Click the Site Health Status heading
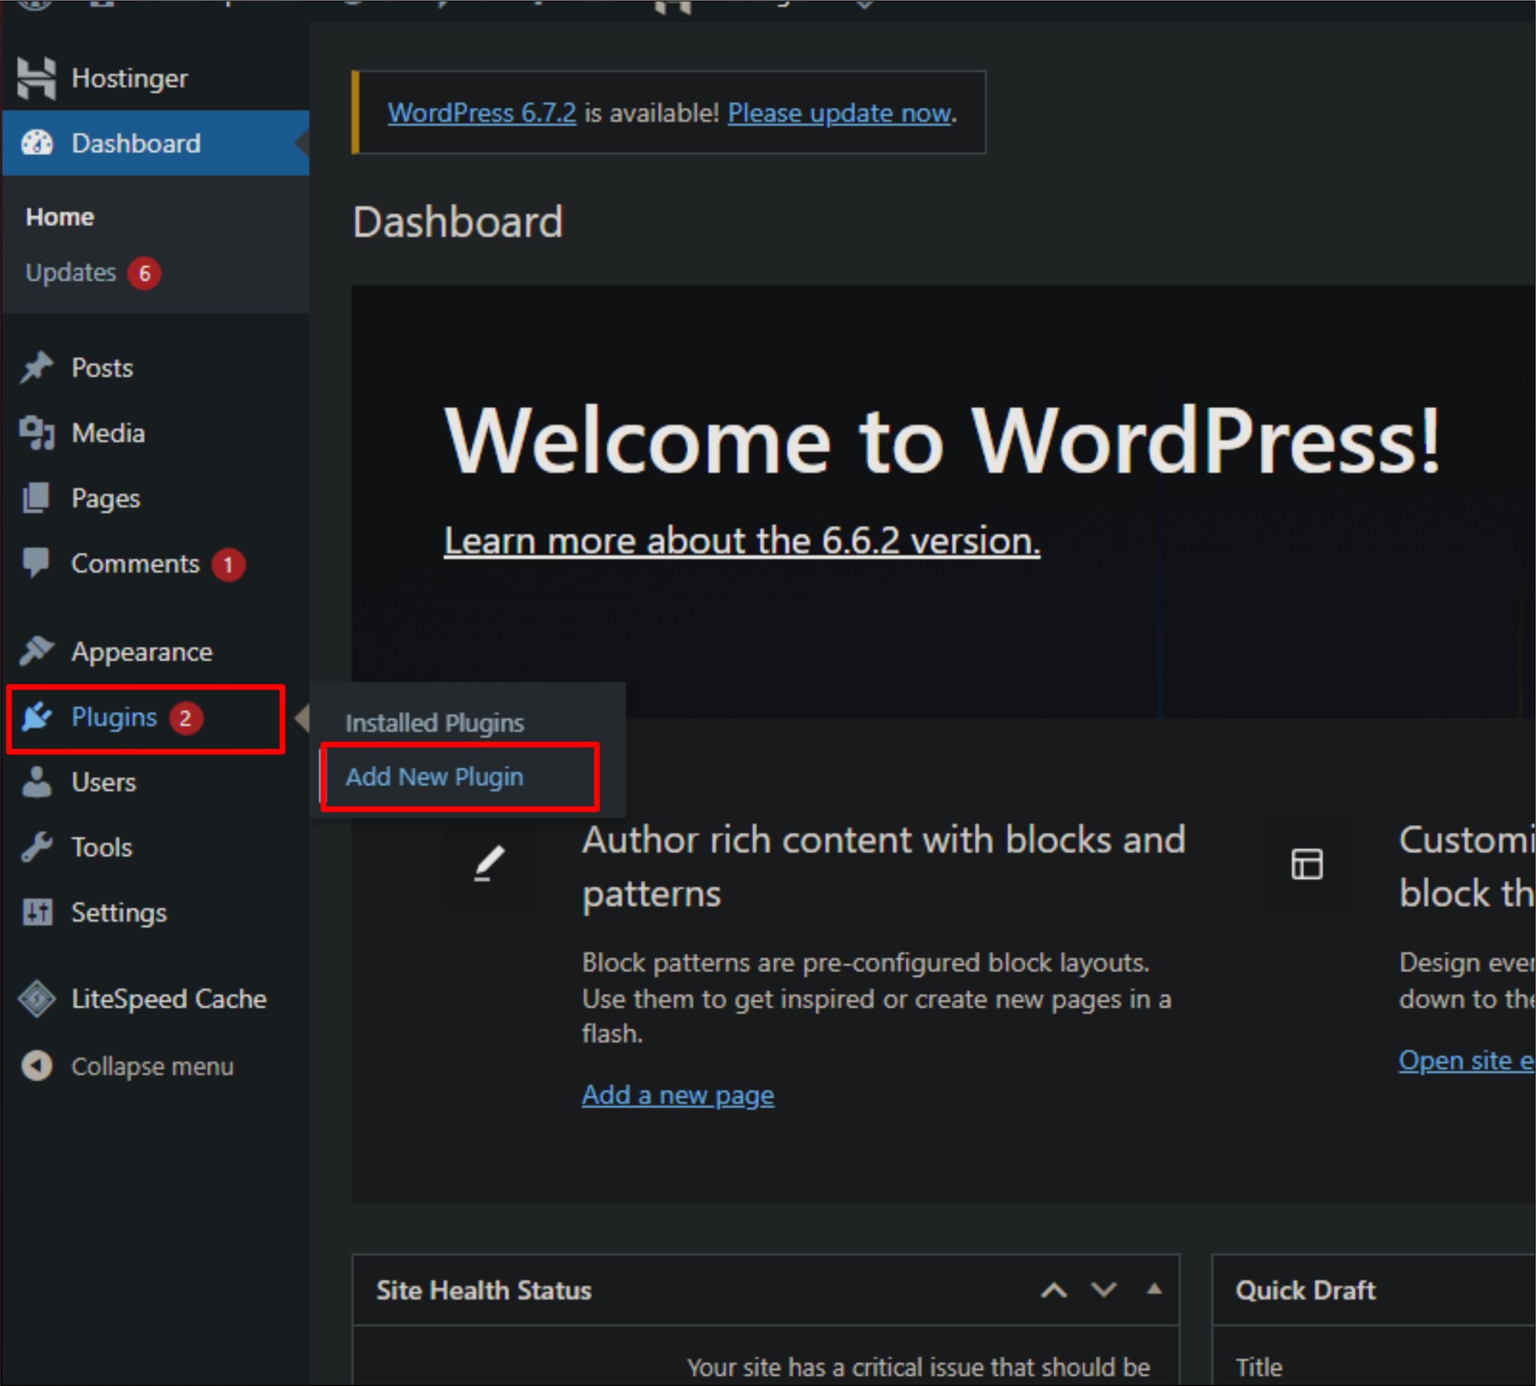This screenshot has height=1386, width=1536. [484, 1291]
